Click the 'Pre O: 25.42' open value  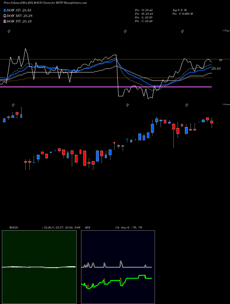point(144,10)
